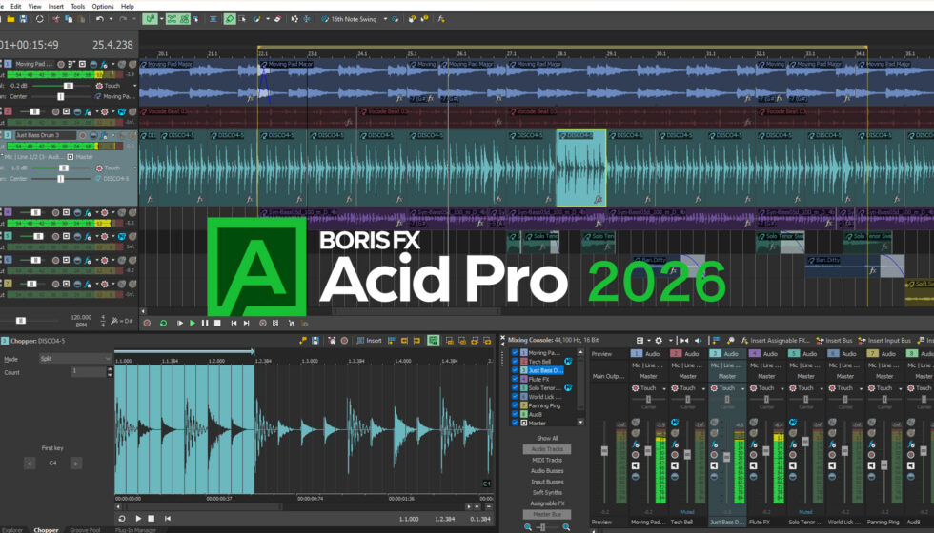This screenshot has width=934, height=533.
Task: Click the Record button in the main transport bar
Action: 147,323
